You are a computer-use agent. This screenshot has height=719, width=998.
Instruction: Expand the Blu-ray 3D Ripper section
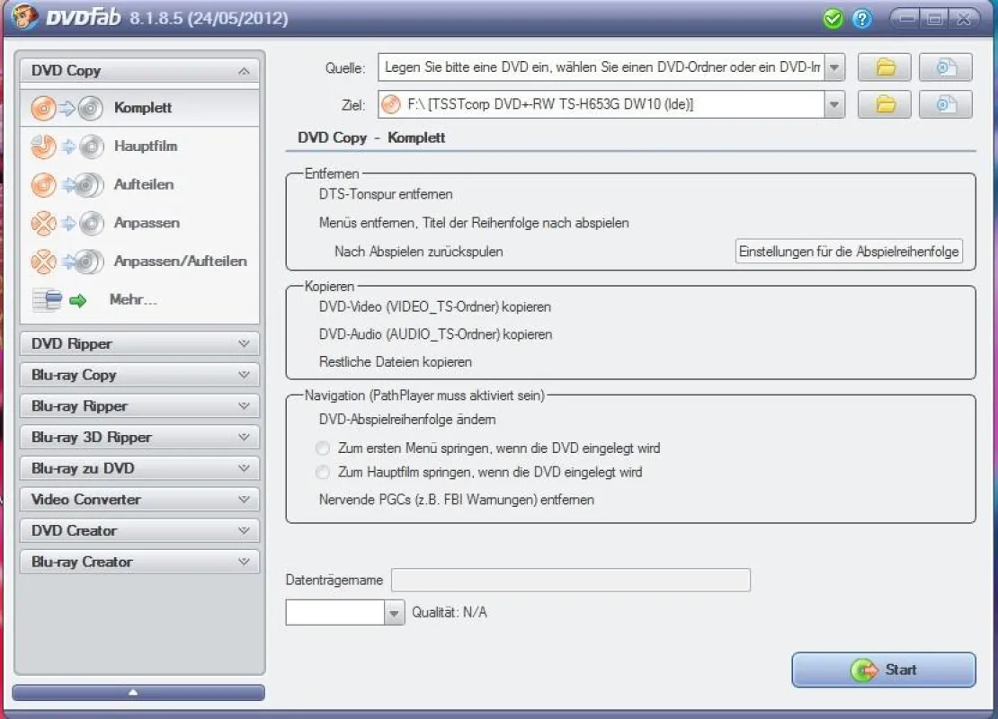coord(139,437)
